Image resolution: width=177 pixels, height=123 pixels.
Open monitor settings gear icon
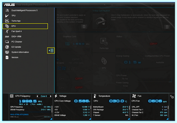[x=172, y=96]
